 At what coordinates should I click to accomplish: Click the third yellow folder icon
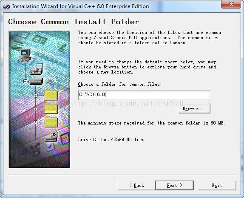[x=51, y=122]
